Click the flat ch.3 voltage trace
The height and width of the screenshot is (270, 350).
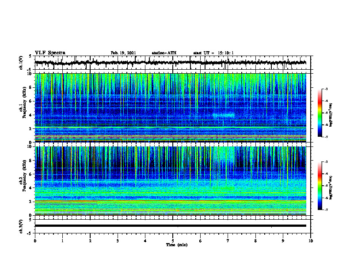[x=170, y=226]
